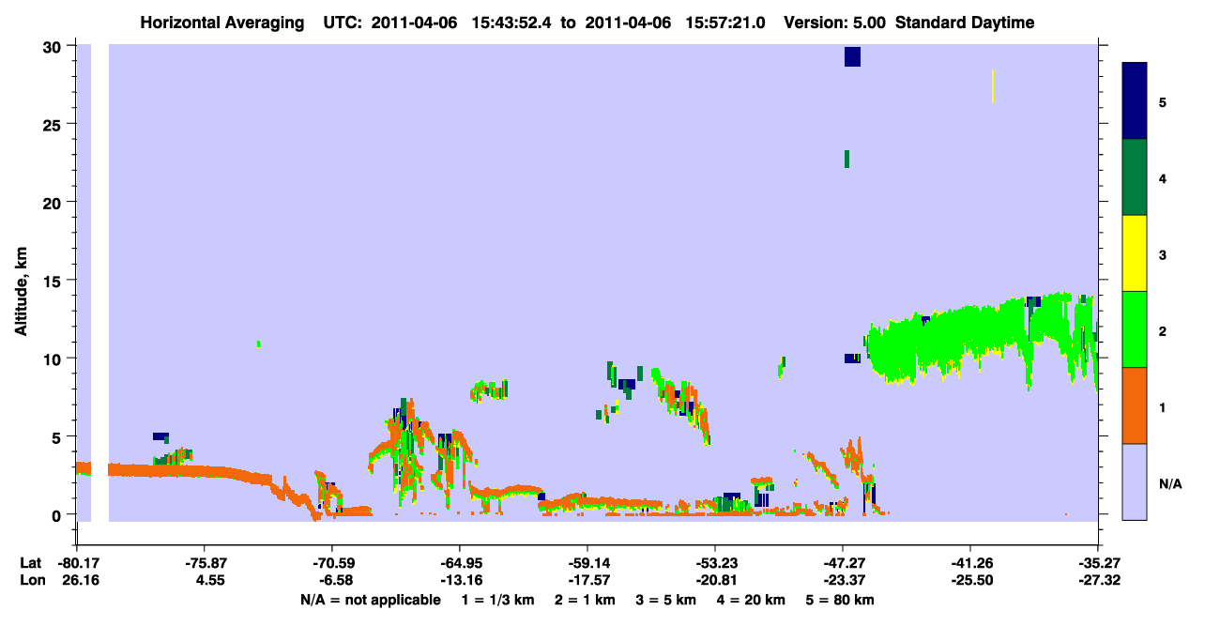Click the longitude value '-20.81'

[715, 581]
